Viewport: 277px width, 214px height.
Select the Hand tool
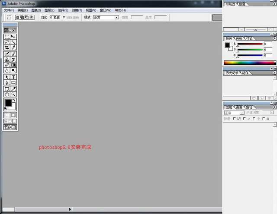pos(7,94)
